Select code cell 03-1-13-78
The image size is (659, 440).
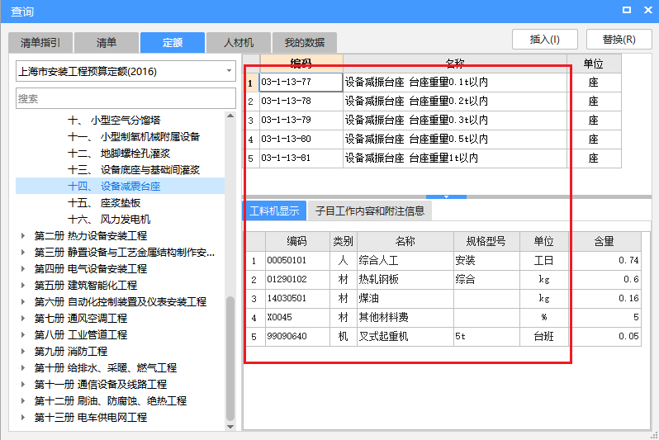301,102
